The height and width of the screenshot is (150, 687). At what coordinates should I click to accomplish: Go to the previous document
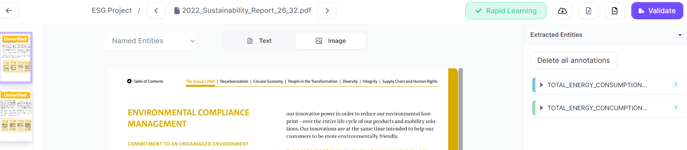pos(156,11)
